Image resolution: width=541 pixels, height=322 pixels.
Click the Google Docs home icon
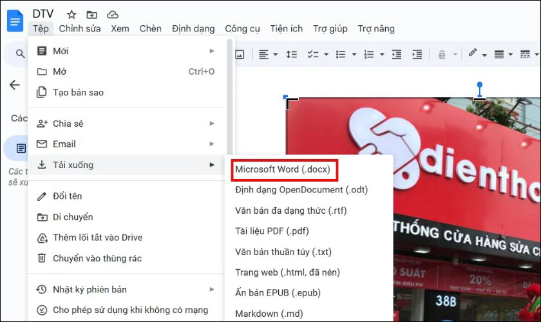[x=15, y=21]
